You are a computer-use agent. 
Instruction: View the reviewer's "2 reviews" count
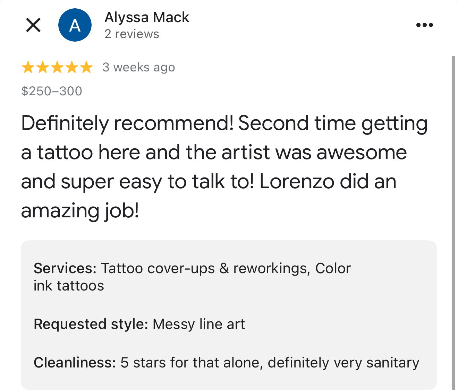click(x=132, y=34)
